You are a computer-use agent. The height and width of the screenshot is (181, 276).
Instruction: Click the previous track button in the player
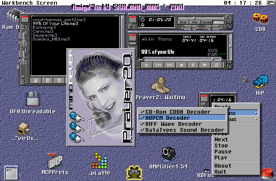coord(158,65)
